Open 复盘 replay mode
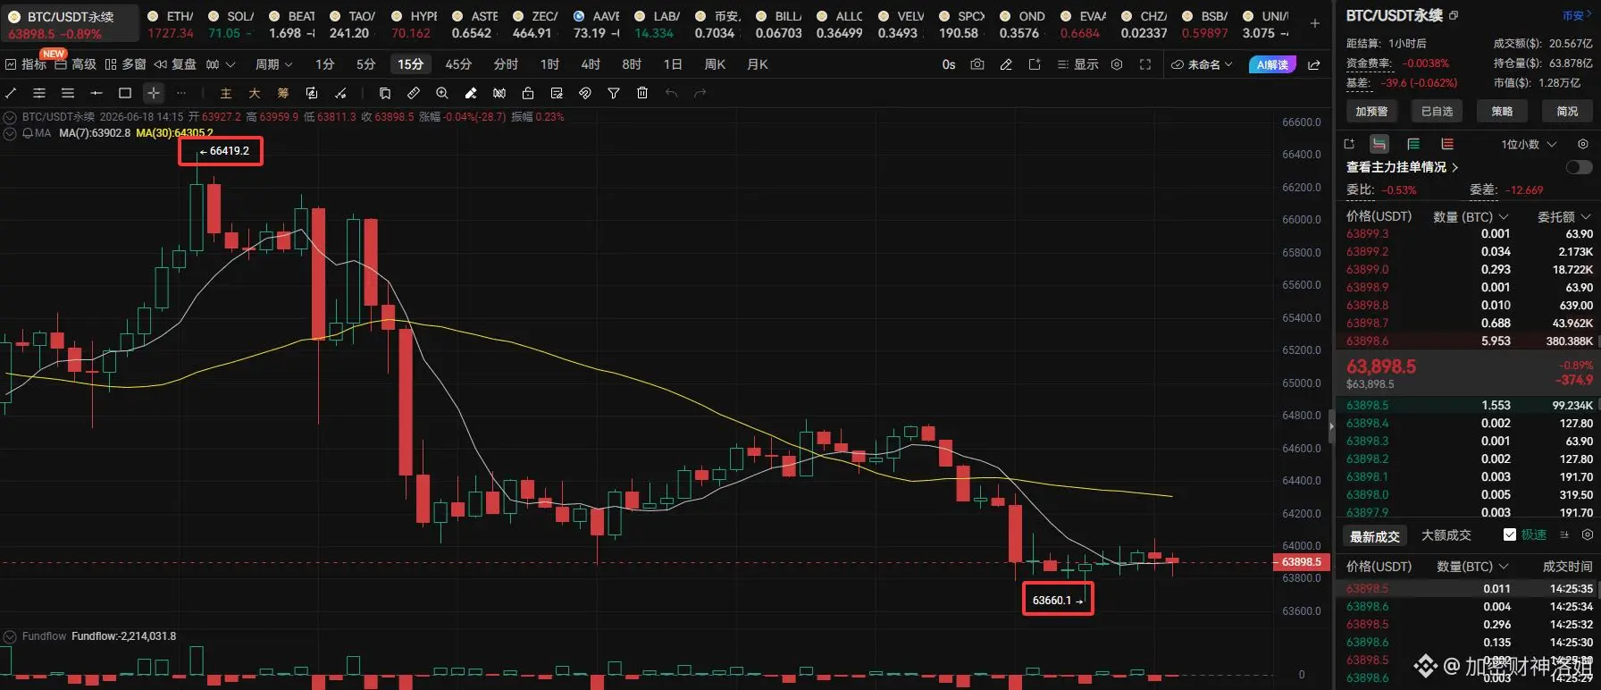The image size is (1601, 690). pyautogui.click(x=174, y=64)
